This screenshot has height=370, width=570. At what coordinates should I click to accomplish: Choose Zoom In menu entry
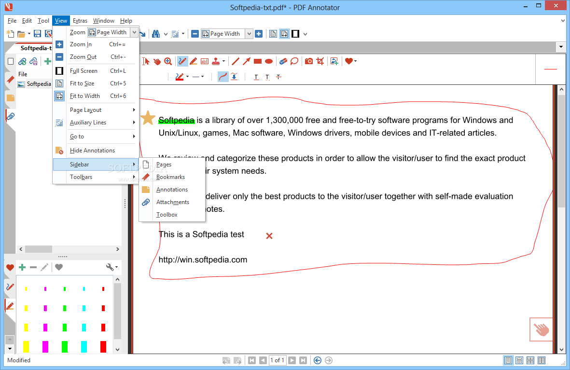(x=96, y=44)
